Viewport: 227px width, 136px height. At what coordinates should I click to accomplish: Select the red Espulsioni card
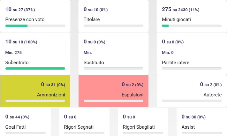click(113, 91)
